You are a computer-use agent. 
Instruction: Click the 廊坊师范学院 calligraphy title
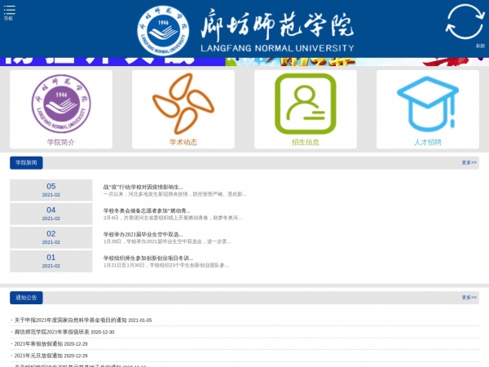coord(277,24)
